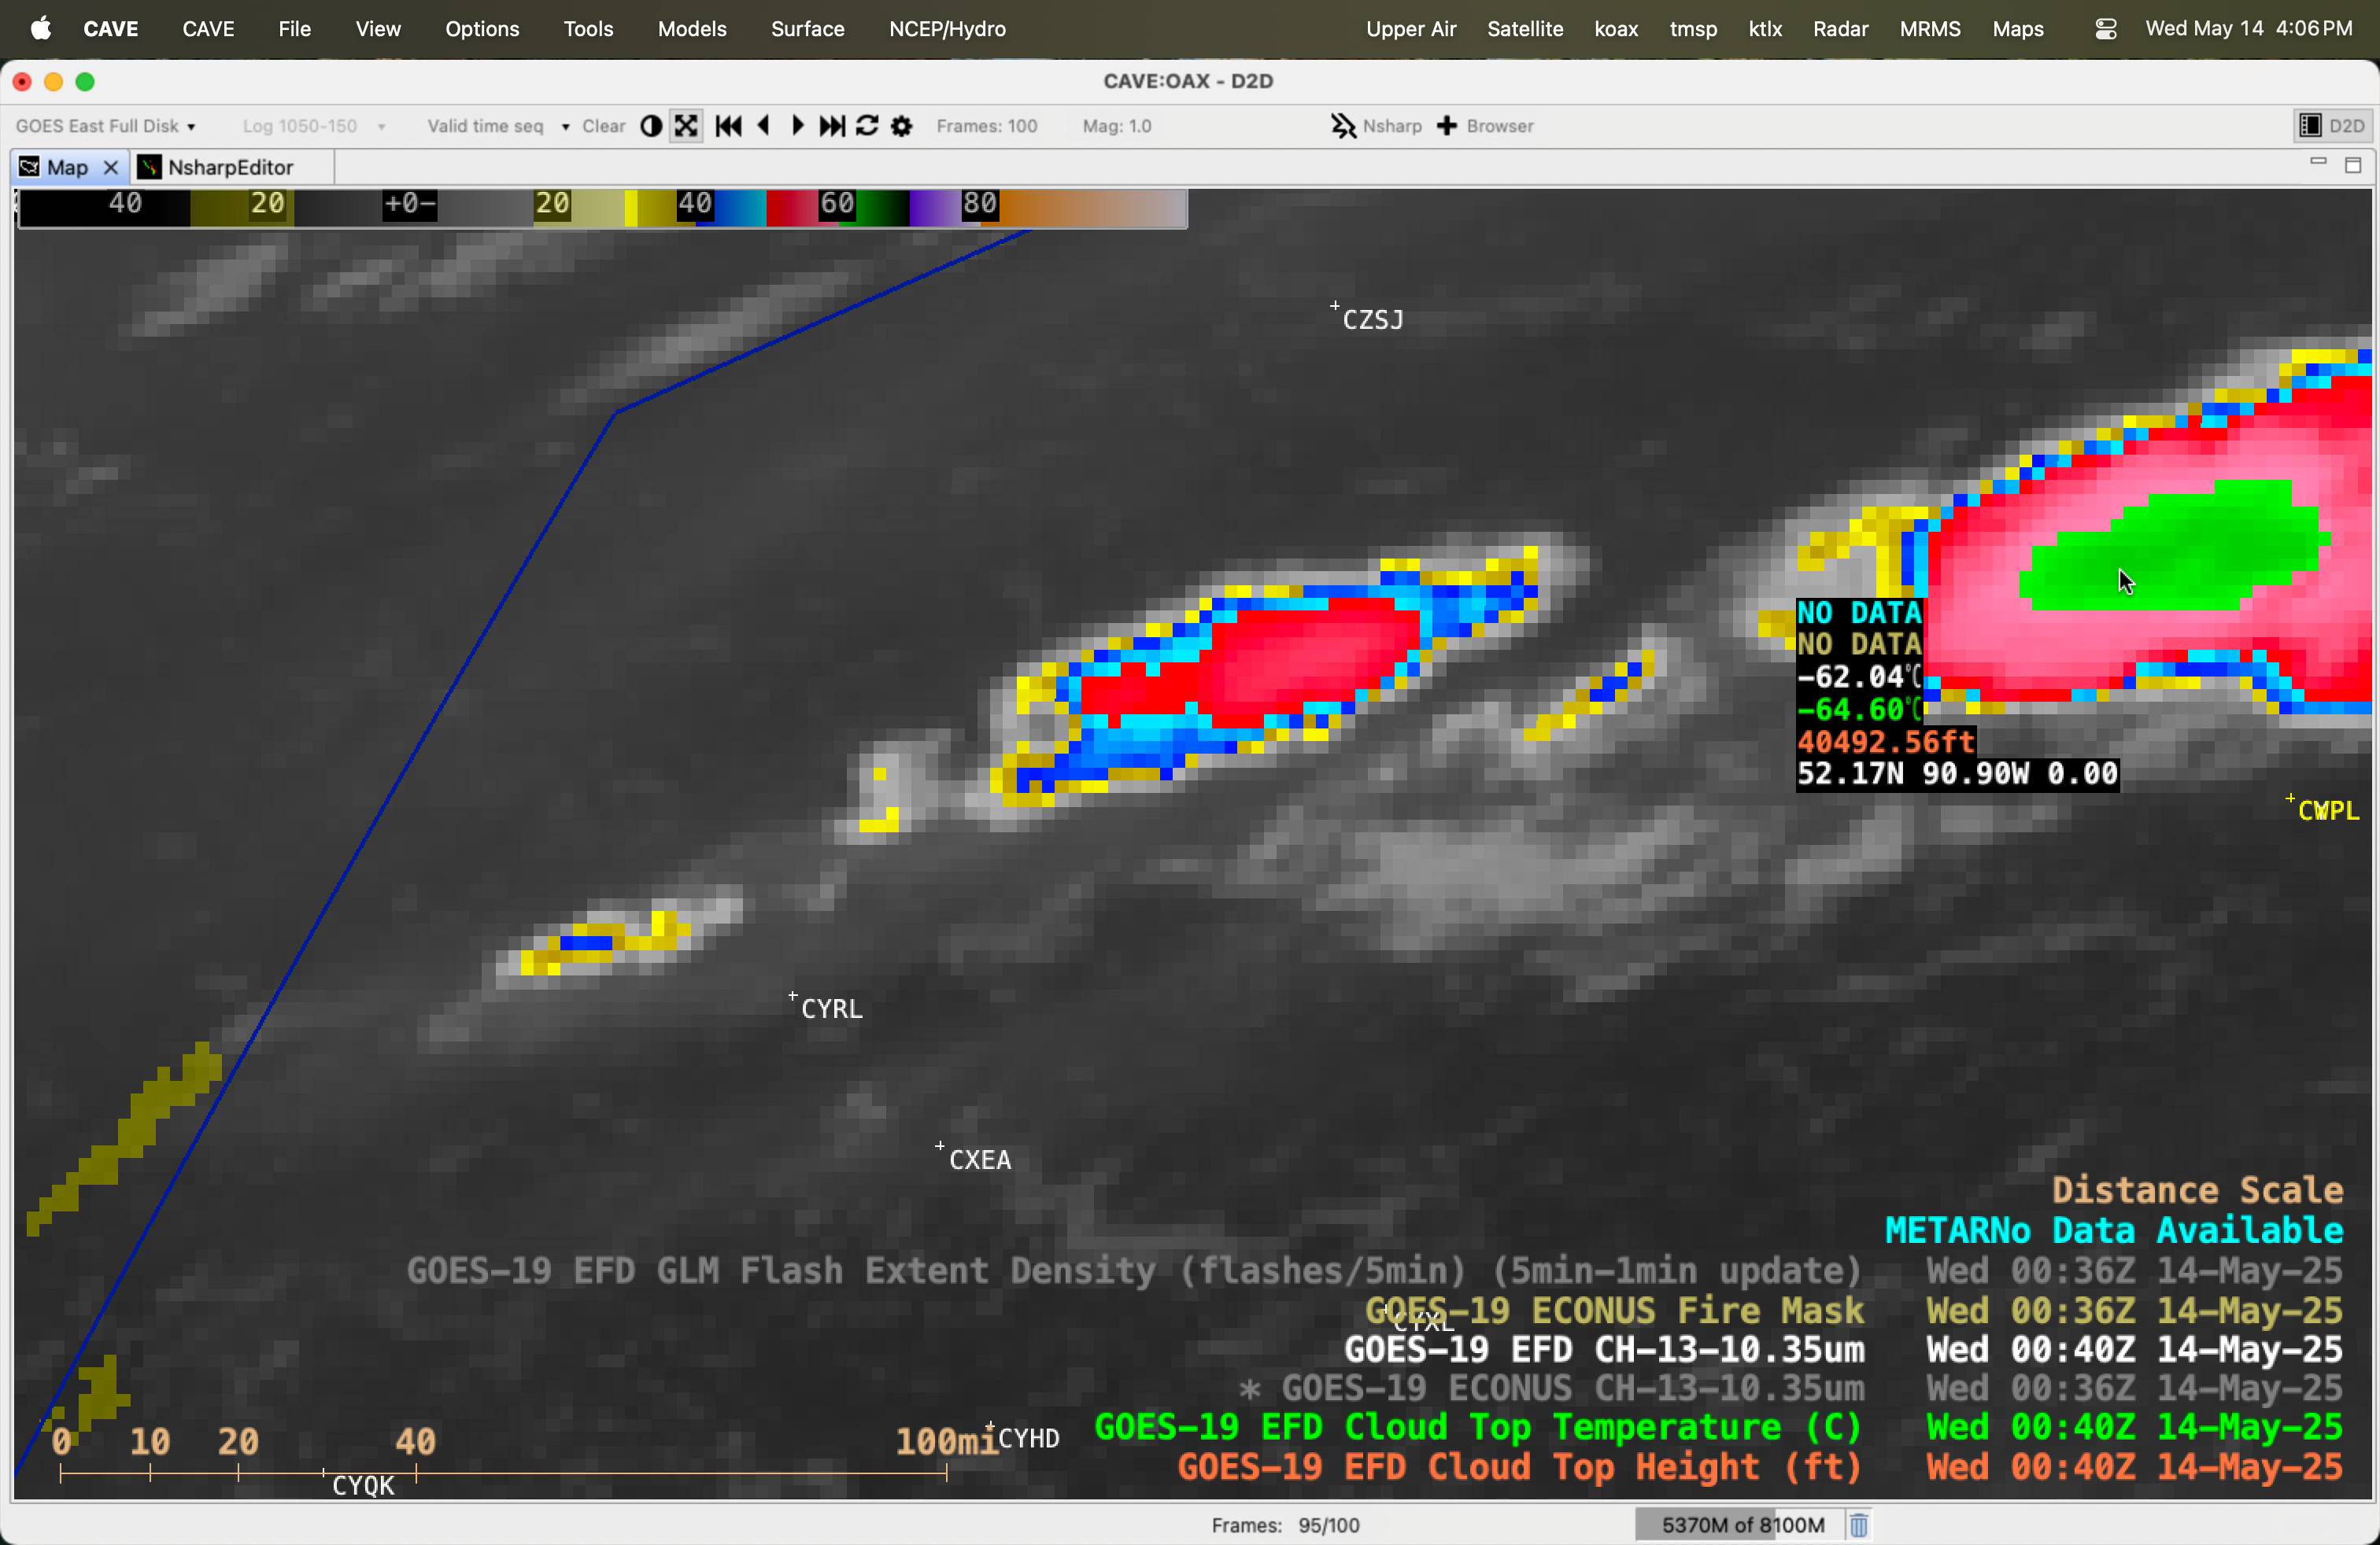Toggle GLM Flash Extent Density legend entry
This screenshot has width=2380, height=1545.
point(1374,1270)
